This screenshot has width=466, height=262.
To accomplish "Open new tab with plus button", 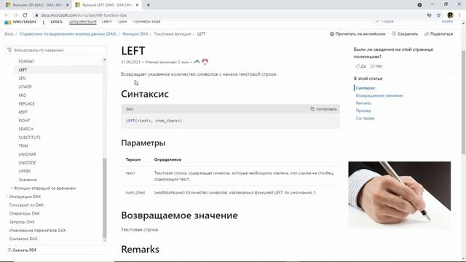I will click(148, 5).
